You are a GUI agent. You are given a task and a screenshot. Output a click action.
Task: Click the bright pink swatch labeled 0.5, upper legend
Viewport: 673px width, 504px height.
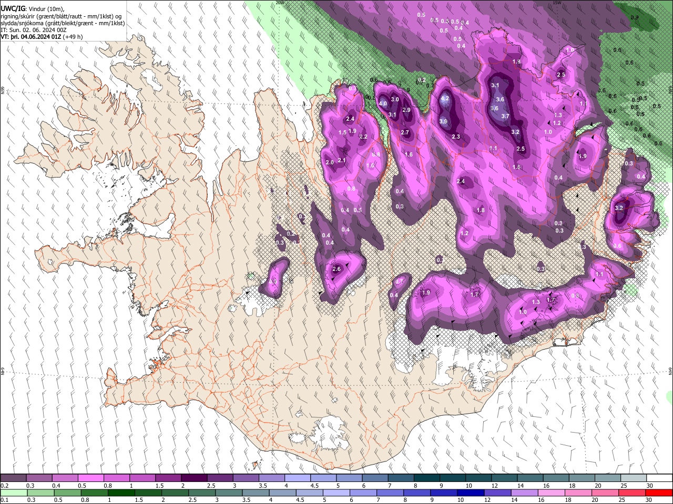[x=90, y=478]
